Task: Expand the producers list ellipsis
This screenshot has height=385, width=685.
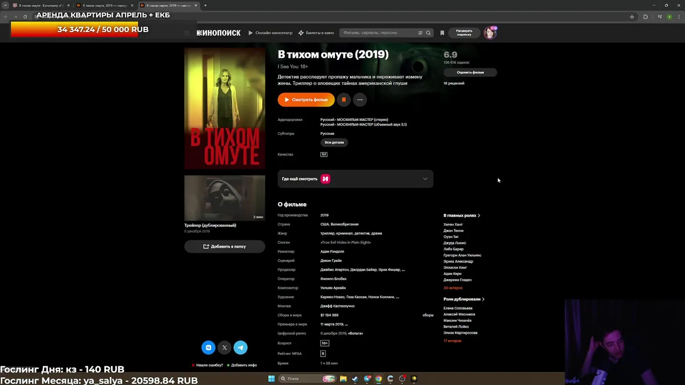Action: [403, 270]
